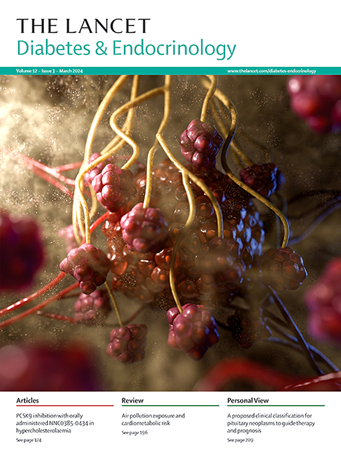This screenshot has width=341, height=458.
Task: Click the green line under Personal View
Action: [276, 406]
